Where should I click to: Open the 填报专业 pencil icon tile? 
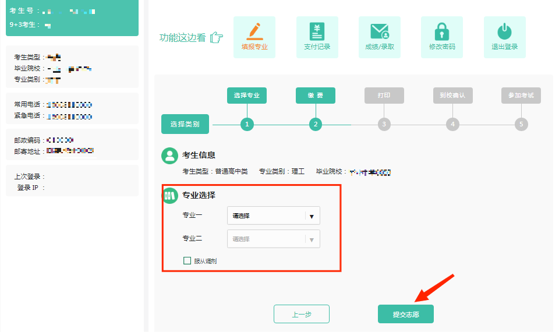point(254,37)
